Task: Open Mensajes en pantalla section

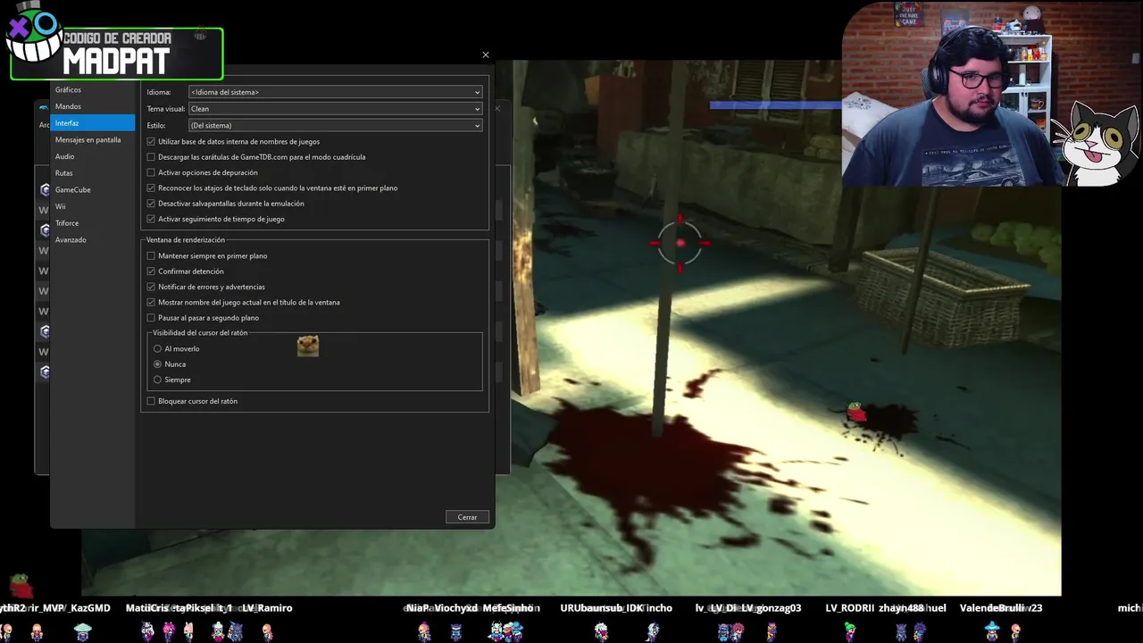Action: click(x=93, y=139)
